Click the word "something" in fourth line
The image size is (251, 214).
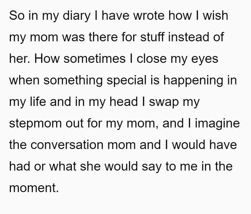[x=73, y=80]
